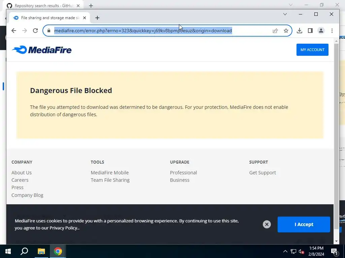Show hidden system tray icons
The height and width of the screenshot is (258, 345).
[285, 251]
